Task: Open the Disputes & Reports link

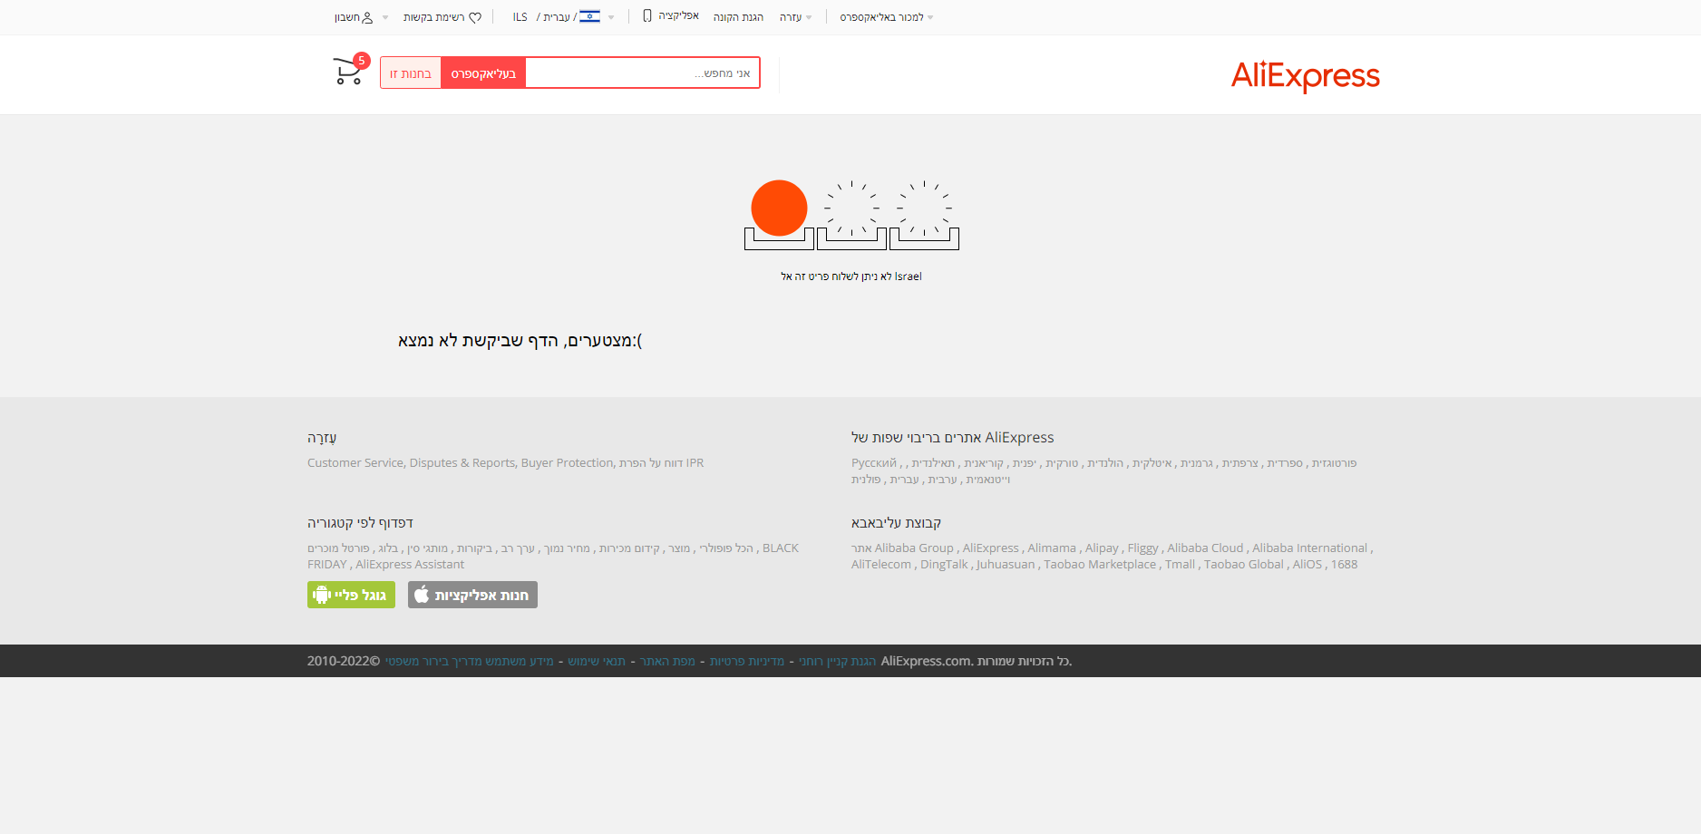Action: 462,462
